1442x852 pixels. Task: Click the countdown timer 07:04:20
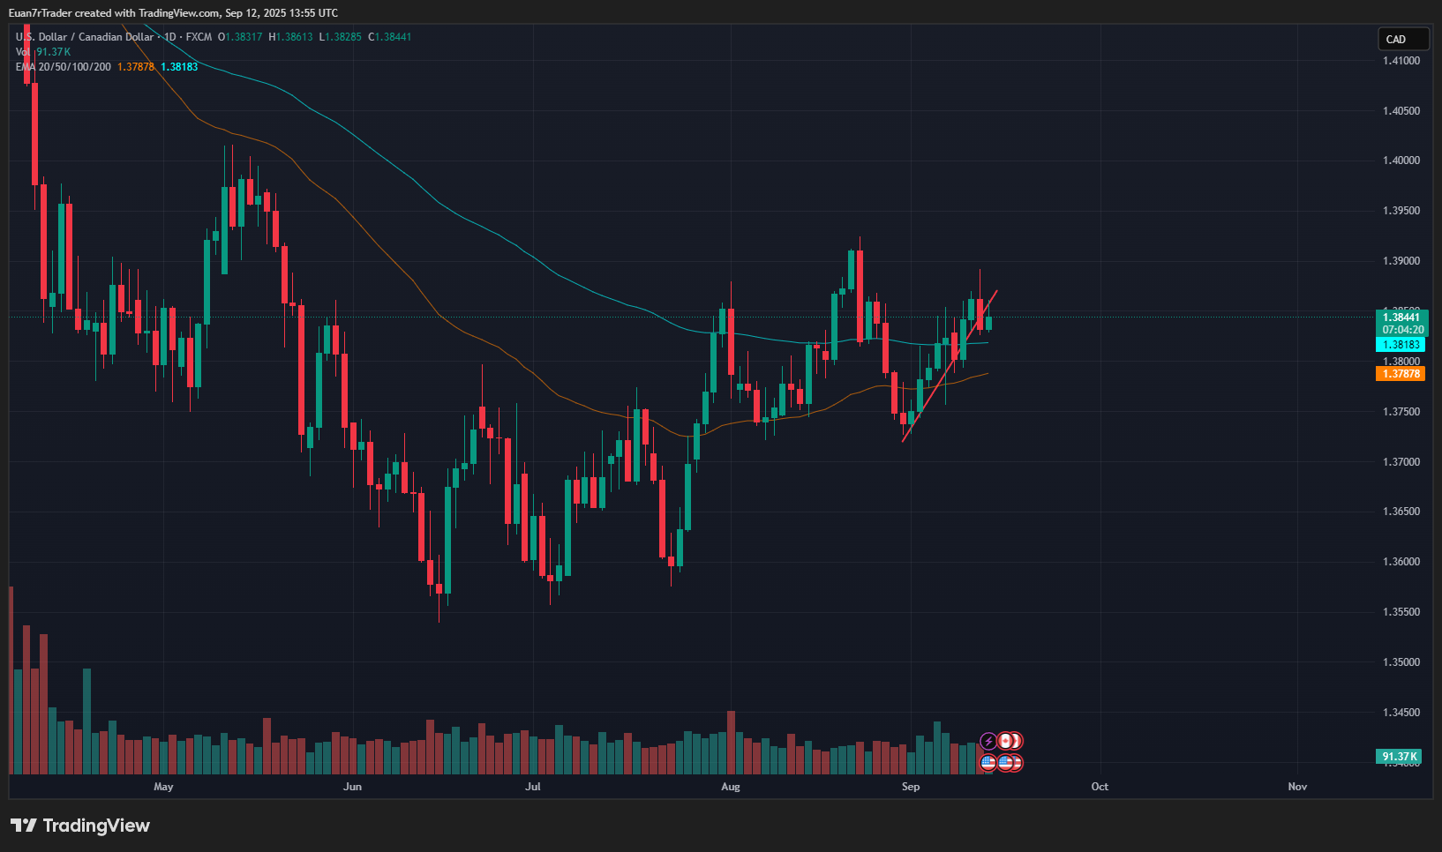click(1402, 330)
